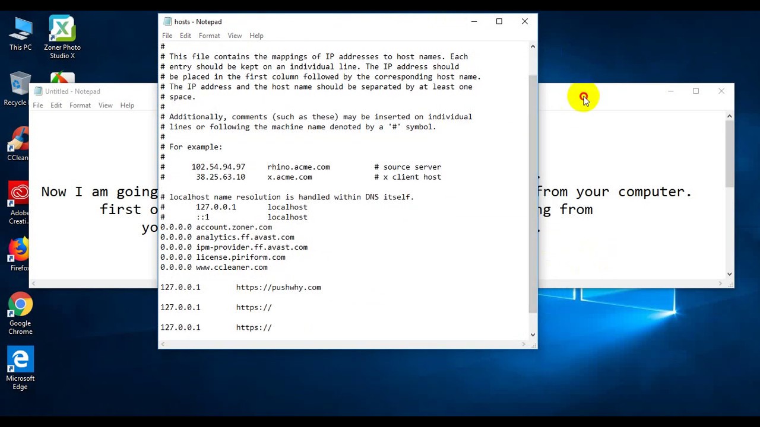Close the Untitled Notepad window
Image resolution: width=760 pixels, height=427 pixels.
[x=721, y=91]
